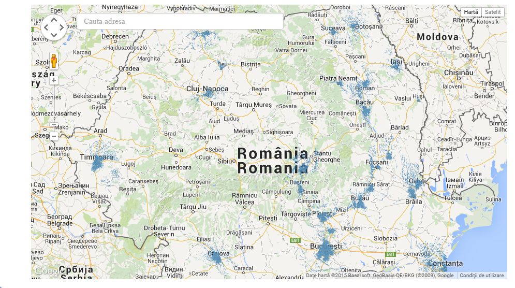The image size is (515, 288).
Task: Switch the map to Satelit view
Action: click(x=493, y=12)
